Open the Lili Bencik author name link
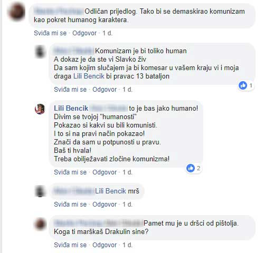The image size is (264, 253). coord(71,108)
